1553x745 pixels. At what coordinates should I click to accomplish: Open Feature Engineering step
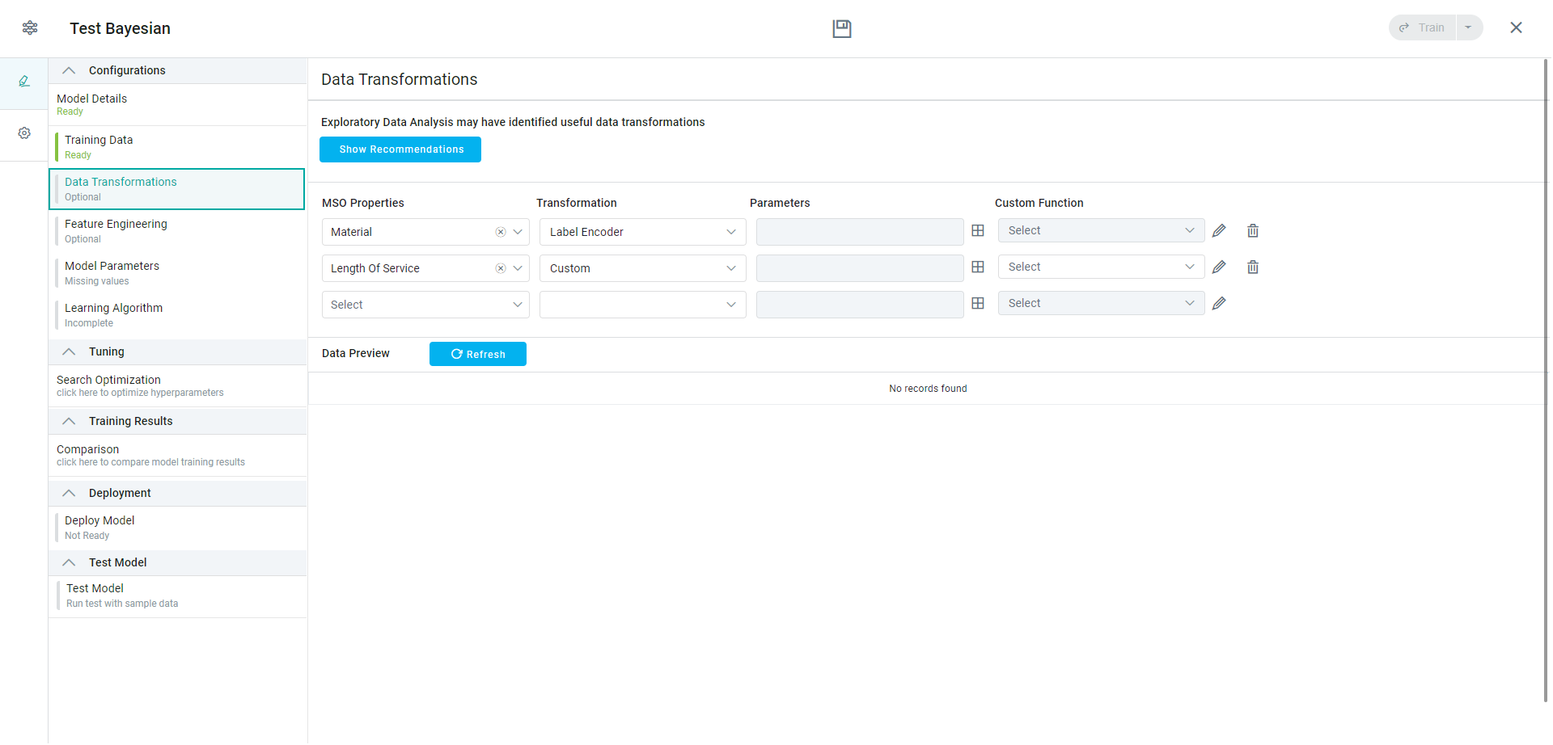tap(116, 230)
